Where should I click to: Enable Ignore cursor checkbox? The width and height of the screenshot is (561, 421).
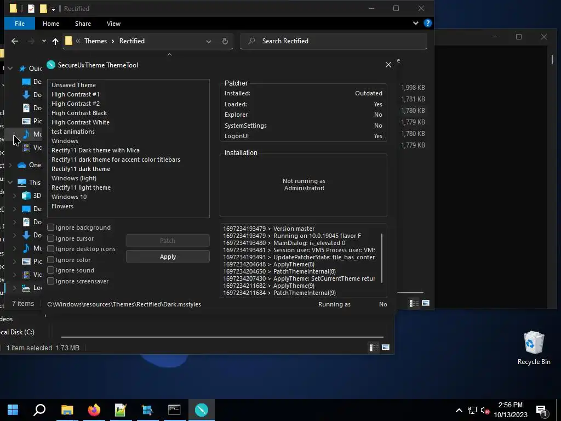point(51,238)
